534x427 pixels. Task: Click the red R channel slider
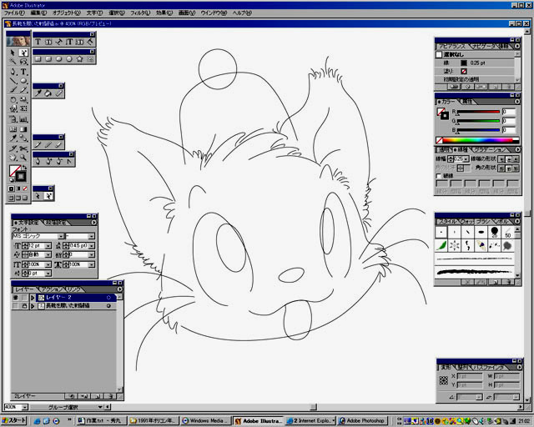478,112
